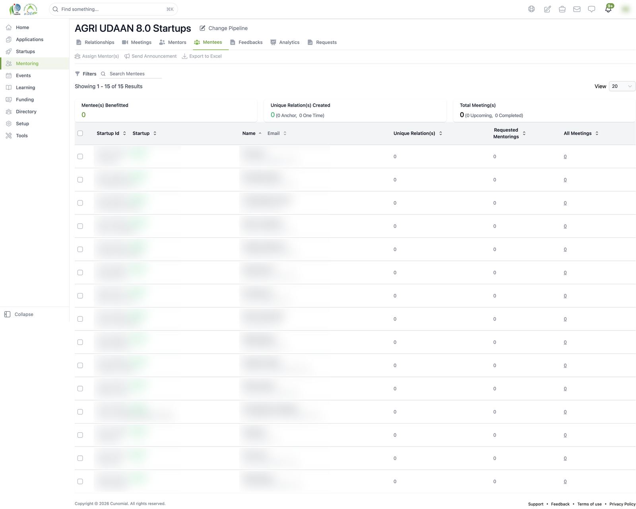636x509 pixels.
Task: Click Assign Mentor(s)
Action: 97,56
